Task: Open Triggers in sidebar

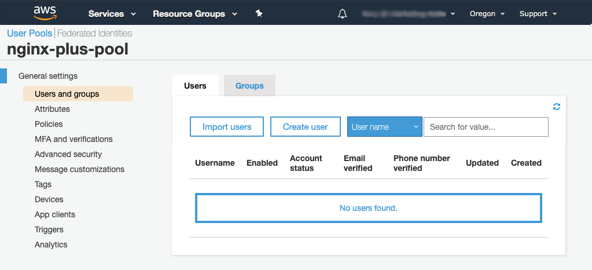Action: 49,229
